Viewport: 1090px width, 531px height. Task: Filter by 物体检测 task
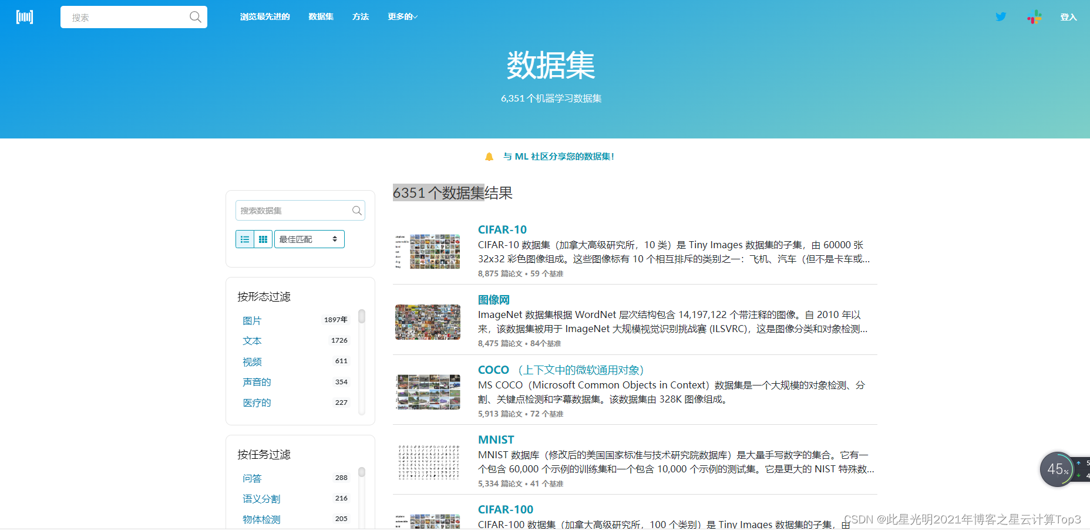pos(261,519)
